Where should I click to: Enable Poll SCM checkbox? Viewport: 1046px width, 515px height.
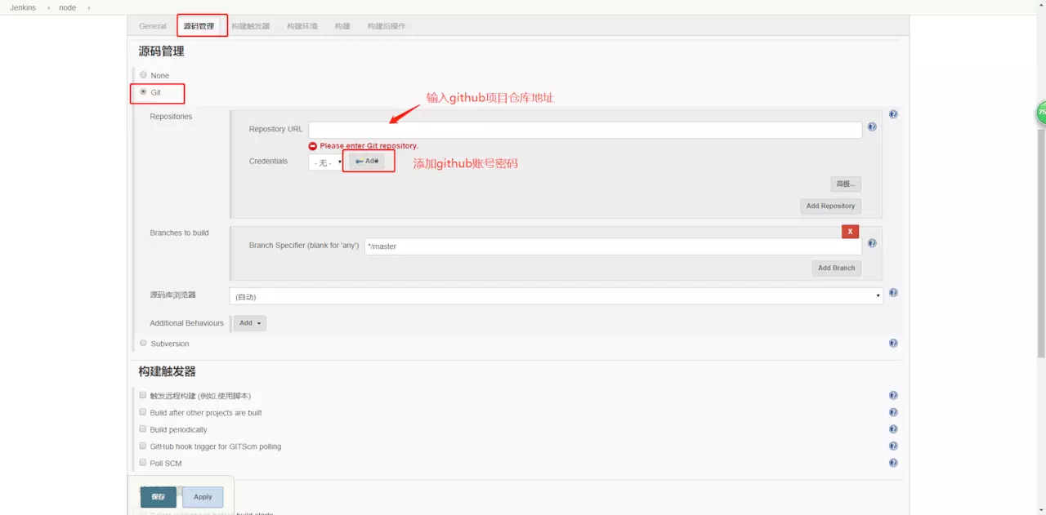coord(143,463)
